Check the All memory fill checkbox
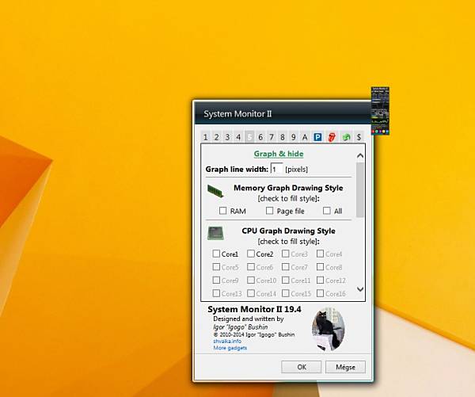The width and height of the screenshot is (475, 397). pos(326,211)
